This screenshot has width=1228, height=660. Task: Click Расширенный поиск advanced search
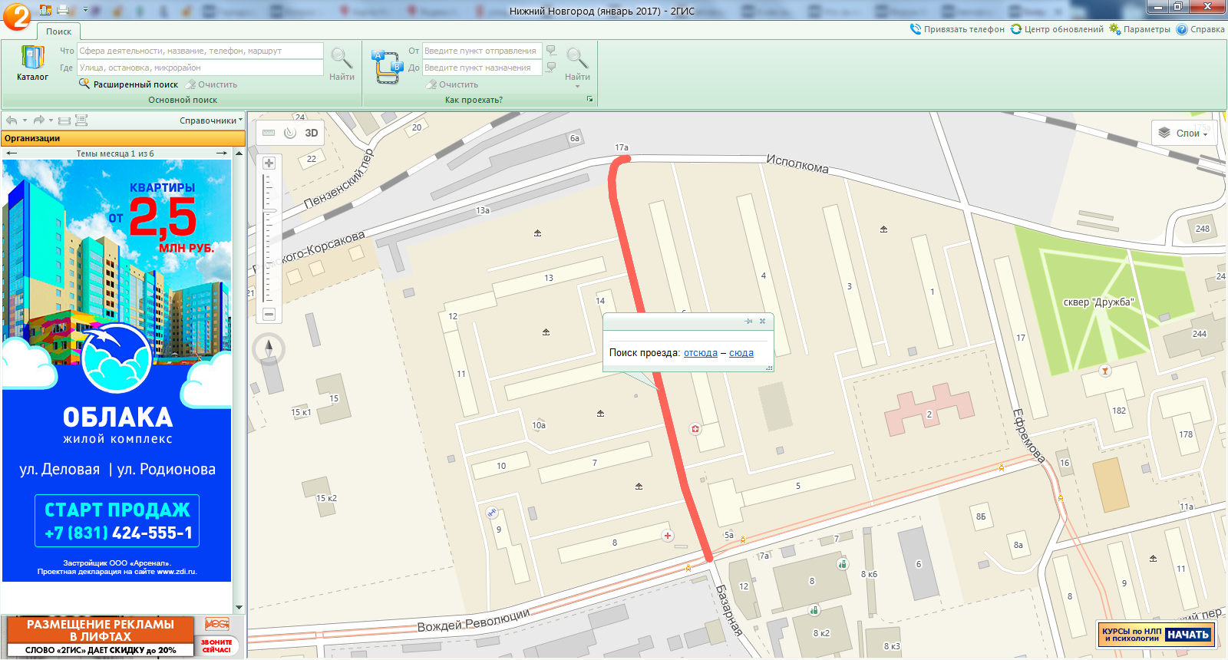(129, 84)
